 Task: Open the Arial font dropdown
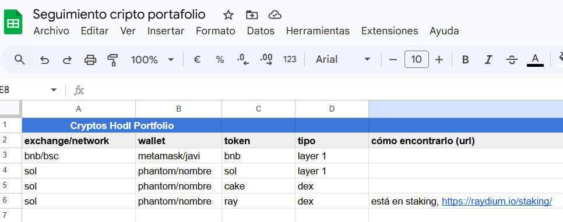(x=343, y=59)
